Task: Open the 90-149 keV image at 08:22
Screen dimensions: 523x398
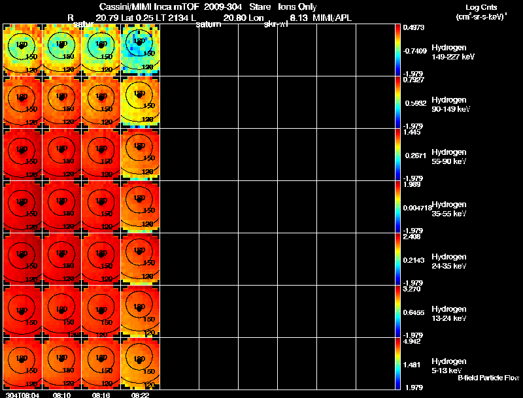Action: click(140, 102)
